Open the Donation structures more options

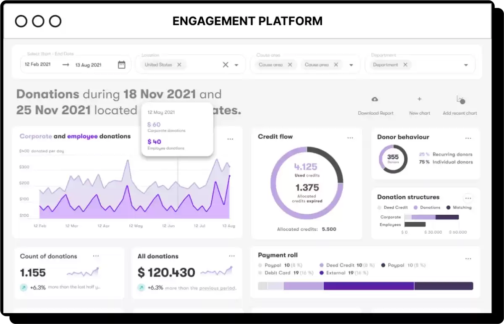(x=468, y=198)
